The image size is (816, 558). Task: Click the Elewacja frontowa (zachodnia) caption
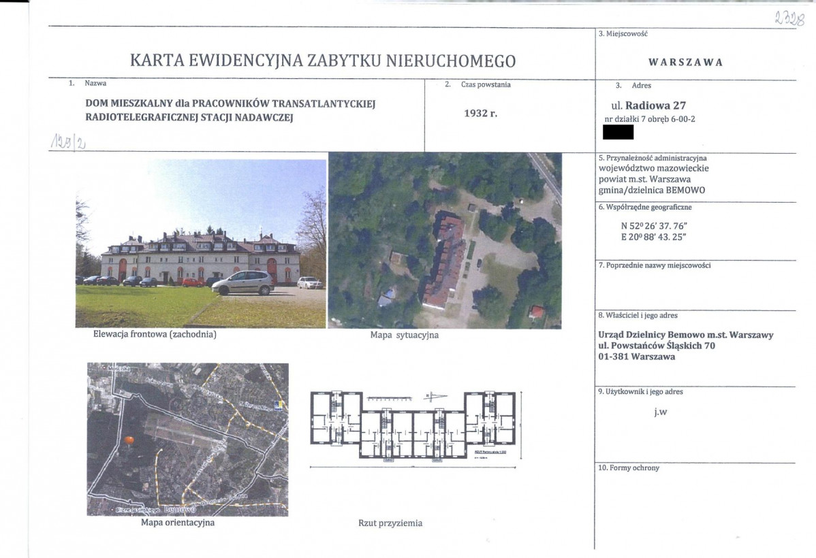point(155,334)
